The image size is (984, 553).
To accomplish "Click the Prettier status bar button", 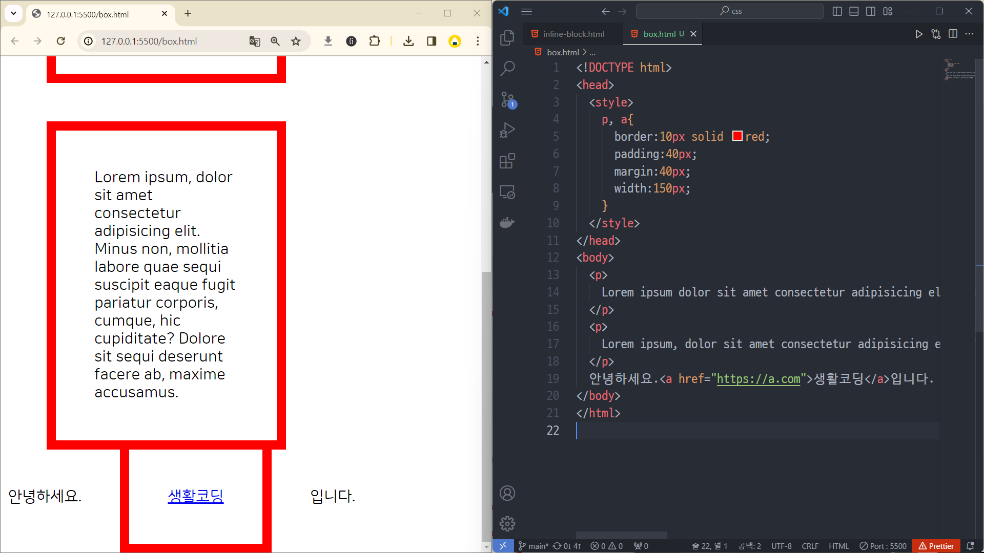I will (936, 546).
